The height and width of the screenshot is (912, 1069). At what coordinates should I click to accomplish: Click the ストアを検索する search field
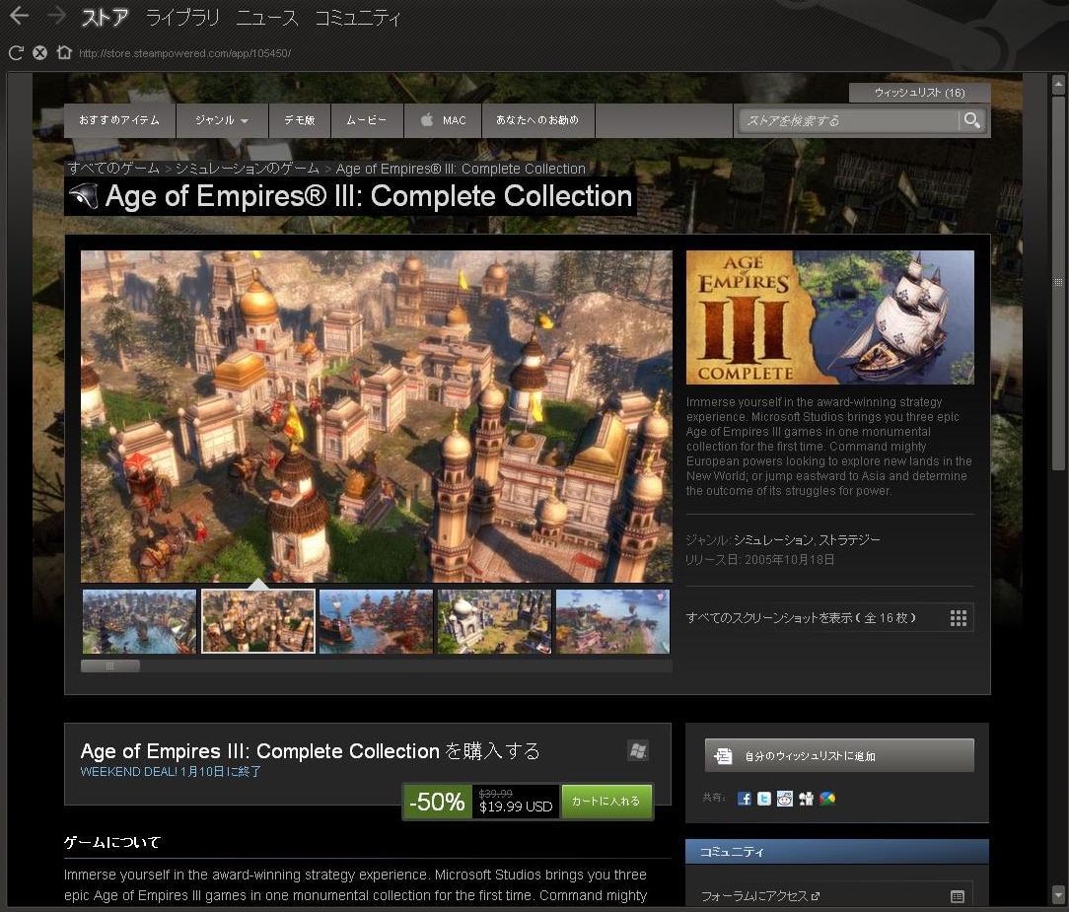pyautogui.click(x=847, y=120)
